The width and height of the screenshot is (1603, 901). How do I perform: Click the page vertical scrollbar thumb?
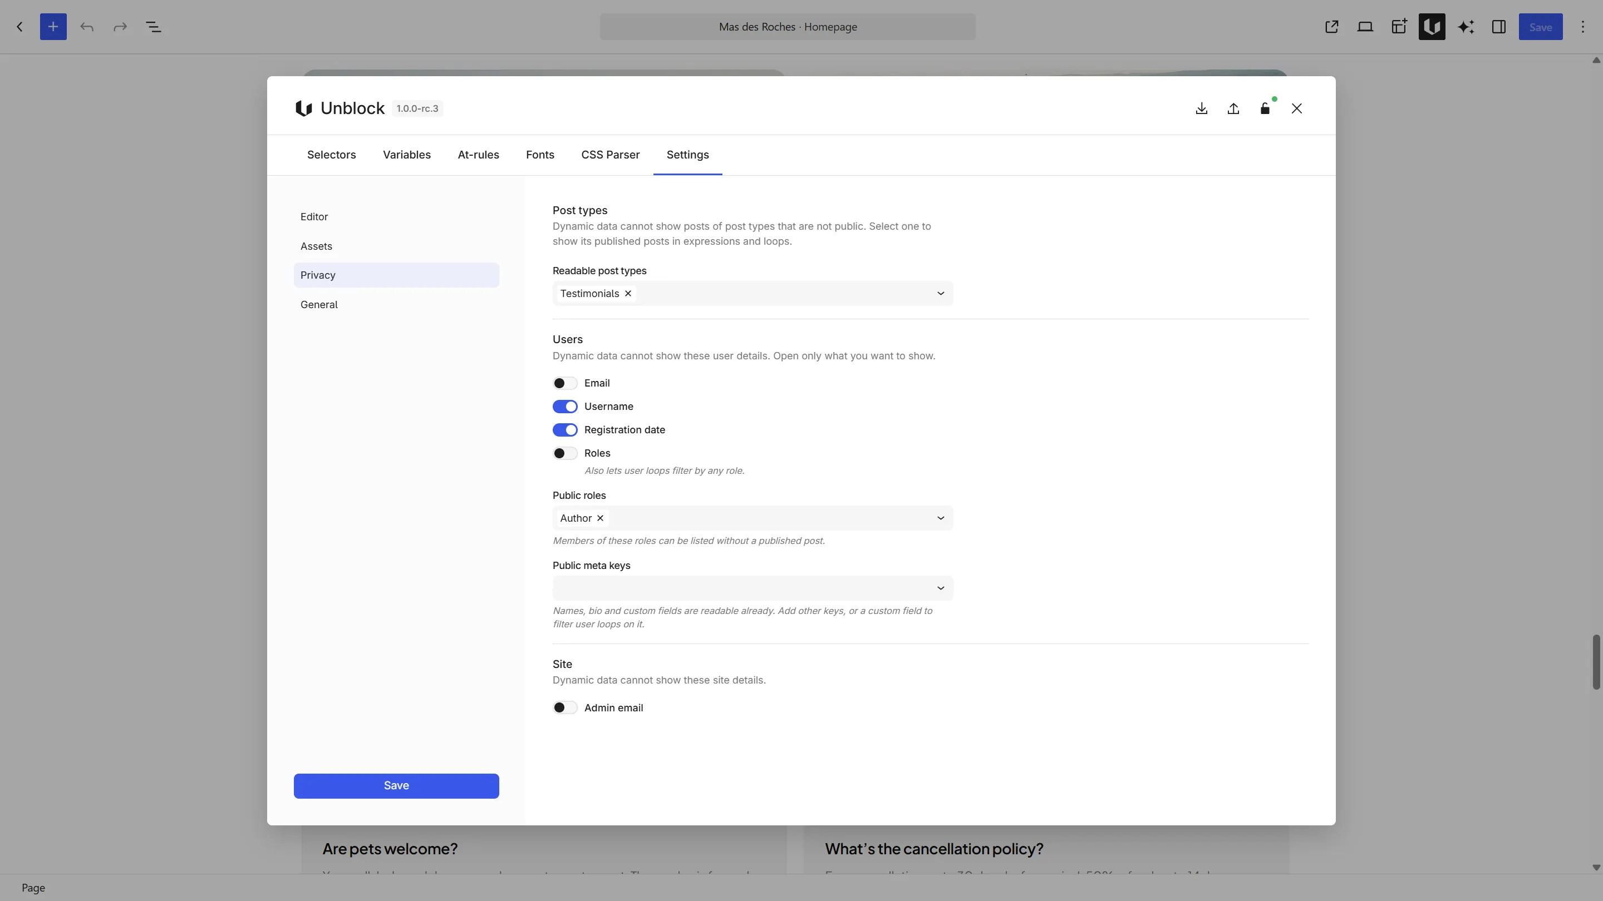[x=1596, y=662]
